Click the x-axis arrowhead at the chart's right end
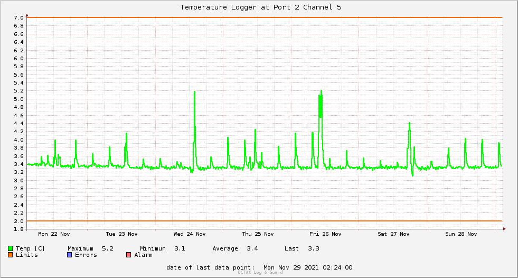Viewport: 518px width, 278px height. 504,229
